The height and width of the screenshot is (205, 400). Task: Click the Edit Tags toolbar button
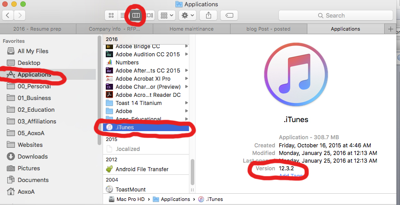(229, 15)
